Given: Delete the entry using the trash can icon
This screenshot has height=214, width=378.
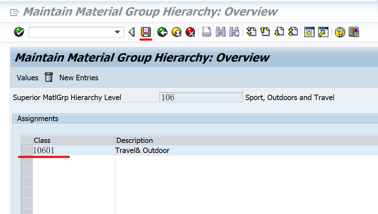Looking at the screenshot, I should (49, 77).
